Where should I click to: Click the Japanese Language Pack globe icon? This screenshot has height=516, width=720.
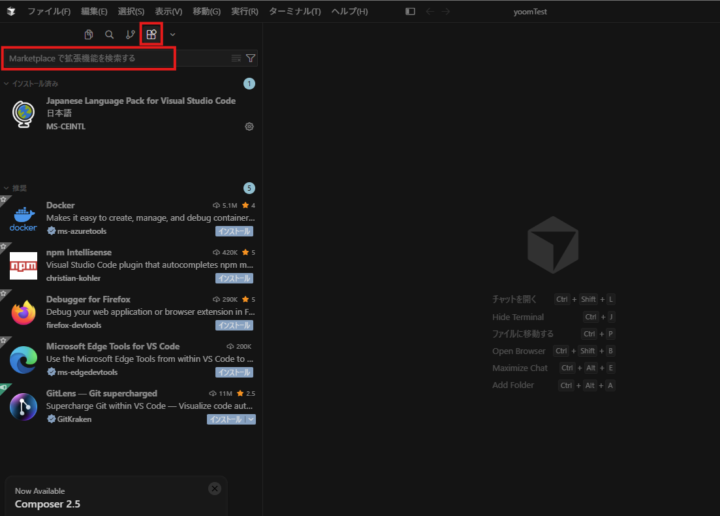(23, 114)
